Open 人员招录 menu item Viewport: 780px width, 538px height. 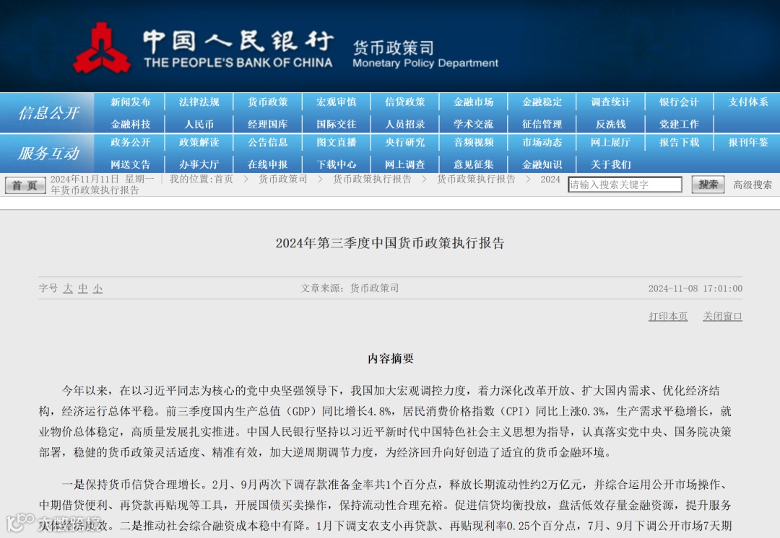405,124
